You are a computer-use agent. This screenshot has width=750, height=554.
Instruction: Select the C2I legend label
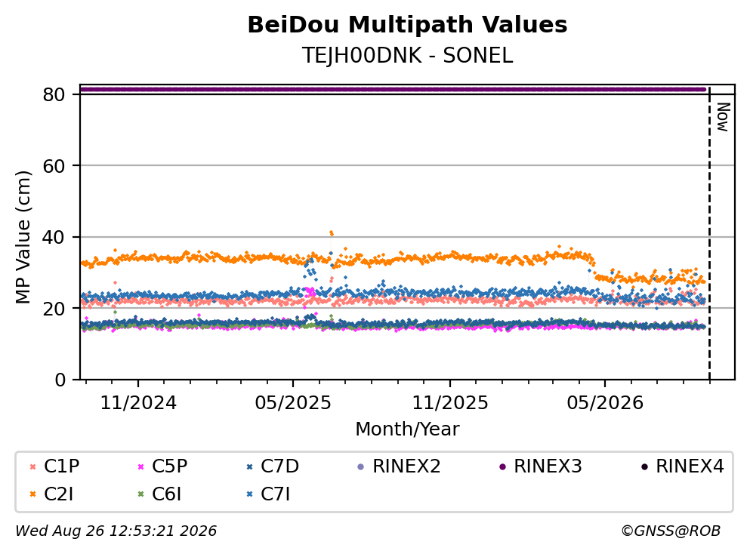[x=59, y=494]
